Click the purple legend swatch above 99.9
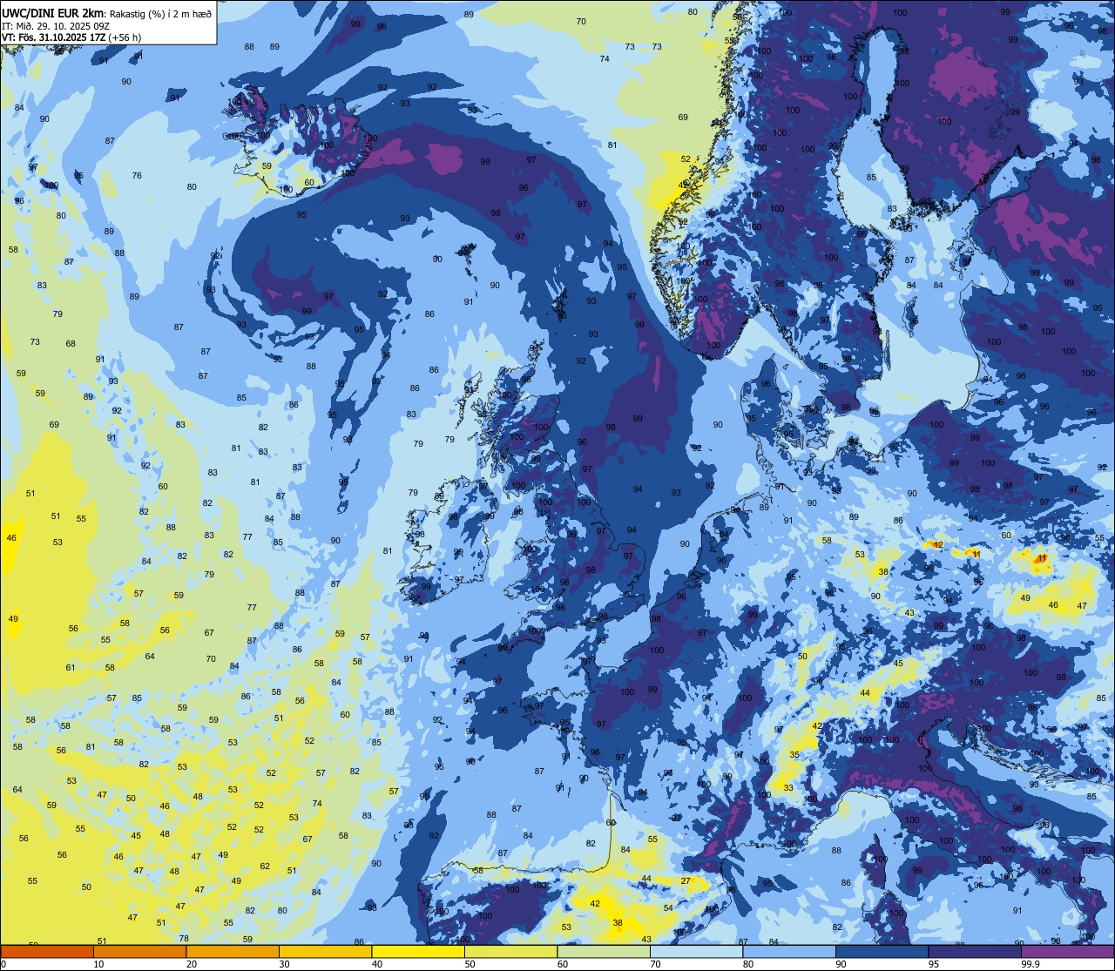 (x=1067, y=951)
